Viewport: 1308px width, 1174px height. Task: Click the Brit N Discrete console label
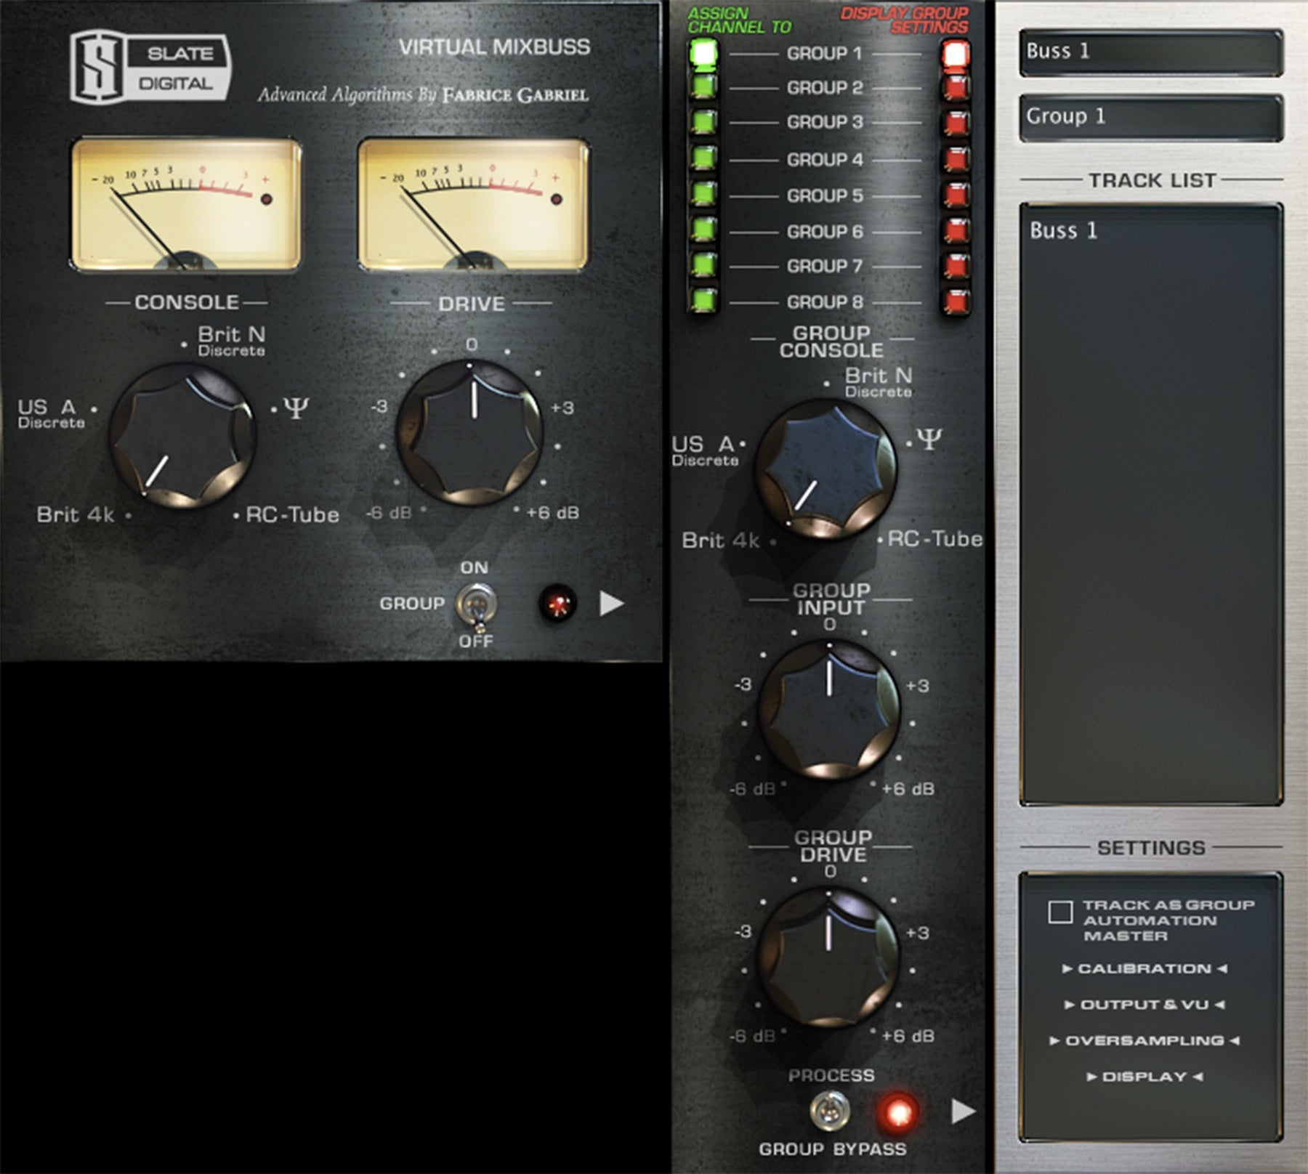click(x=231, y=340)
